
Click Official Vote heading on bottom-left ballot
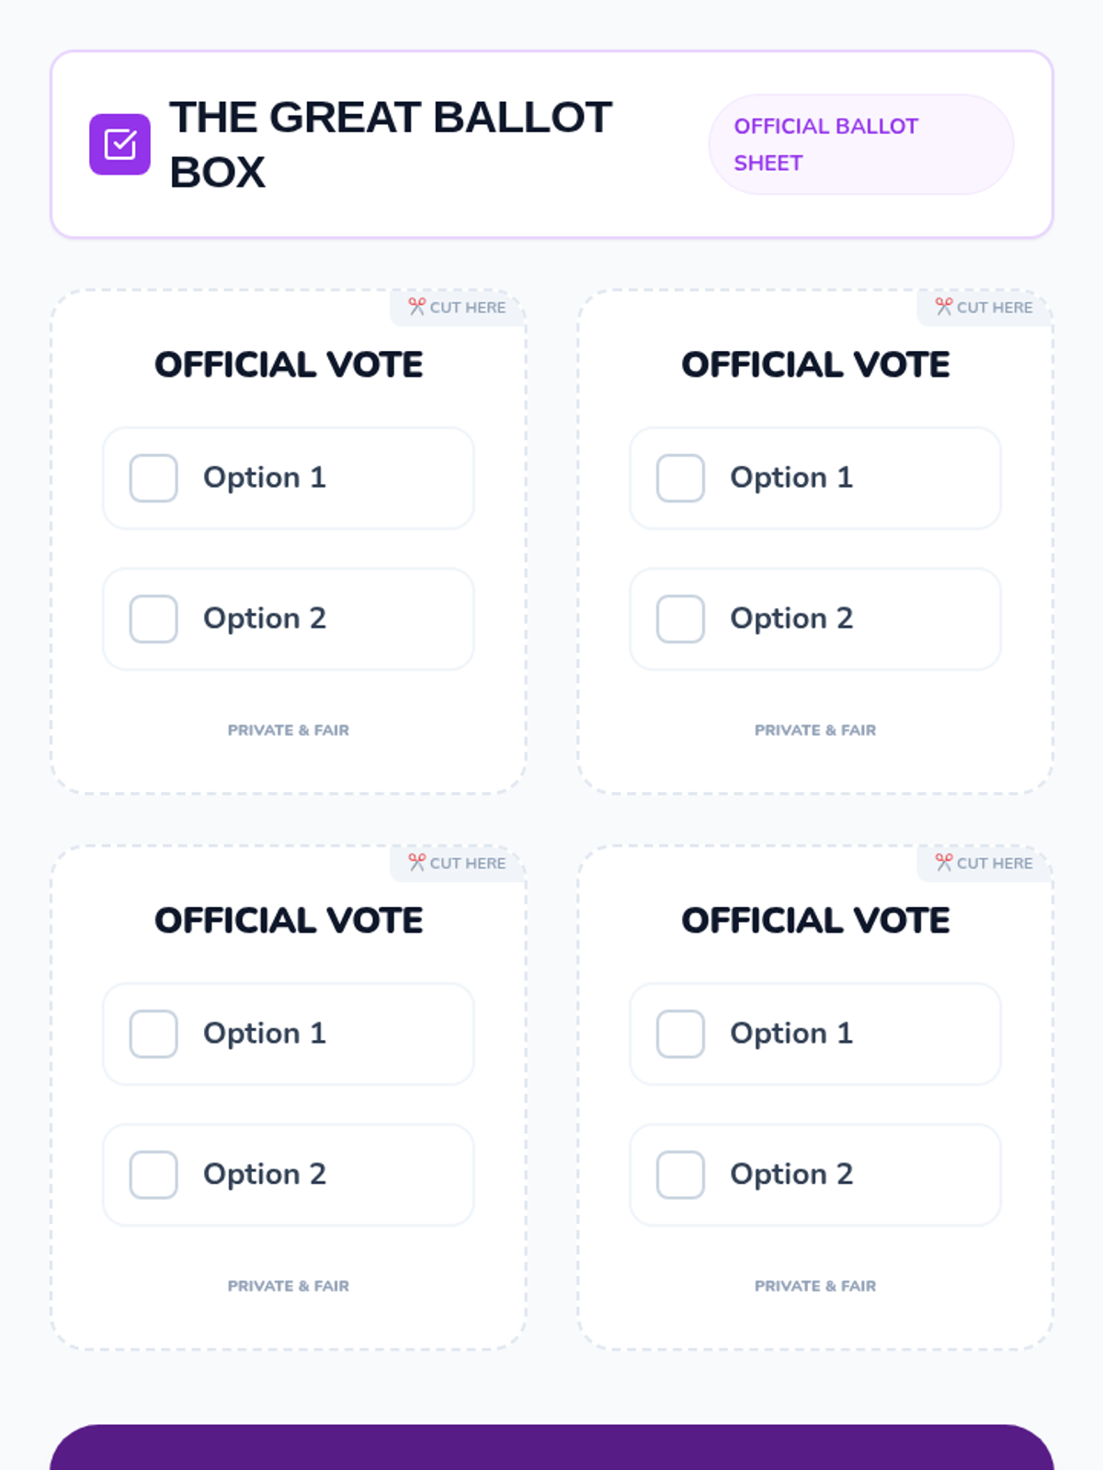289,921
